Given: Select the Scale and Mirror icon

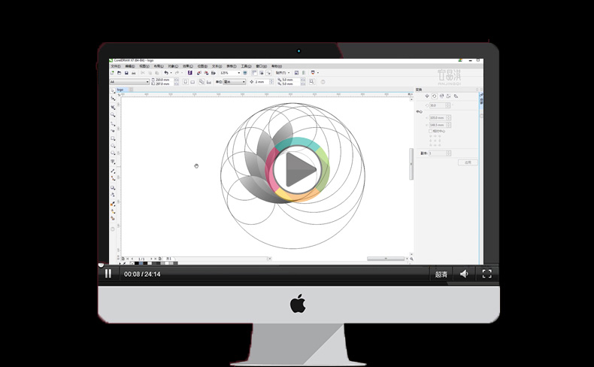Looking at the screenshot, I should (x=441, y=96).
